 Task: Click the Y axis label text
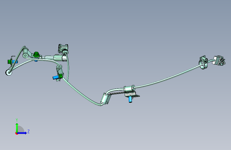point(17,120)
